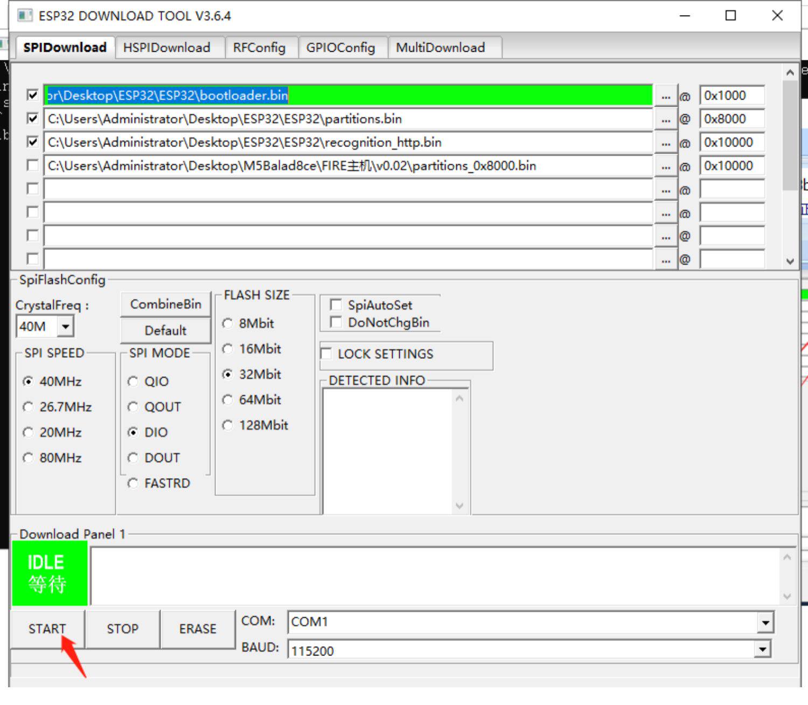Minimize the ESP32 Download Tool window

point(685,16)
